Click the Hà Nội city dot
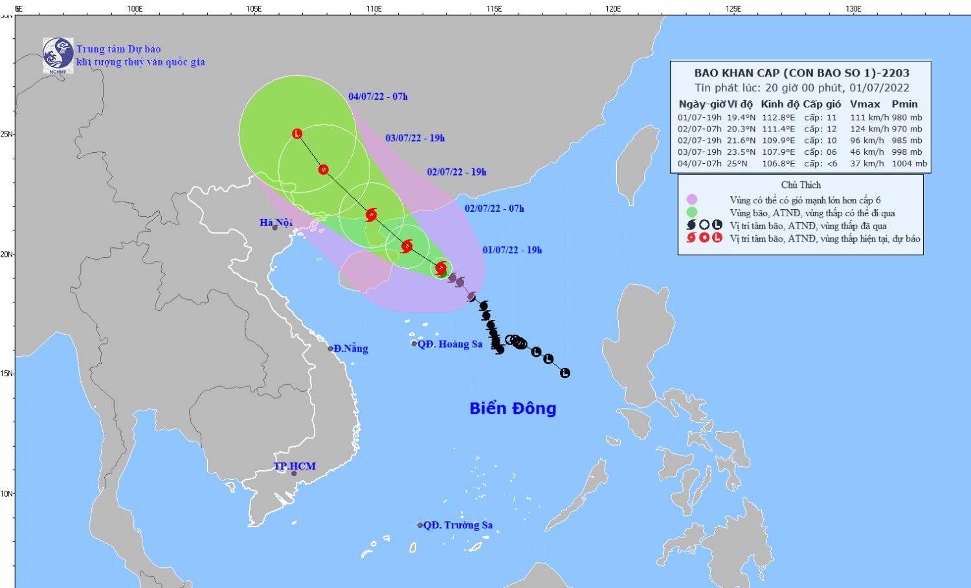Image resolution: width=971 pixels, height=588 pixels. 275,228
